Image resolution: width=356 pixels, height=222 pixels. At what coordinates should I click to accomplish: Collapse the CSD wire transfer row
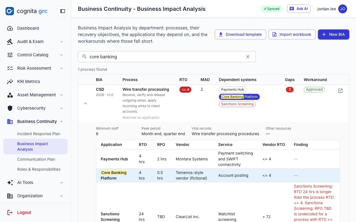point(85,104)
